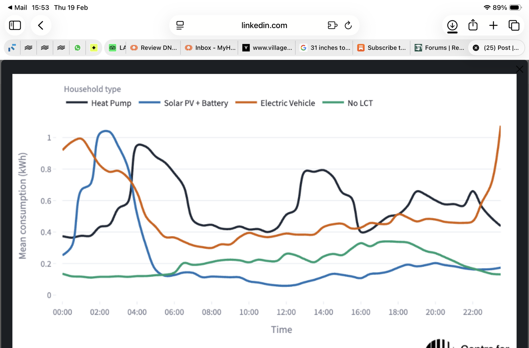Toggle the Safari sidebar panel
The image size is (529, 348).
[15, 25]
